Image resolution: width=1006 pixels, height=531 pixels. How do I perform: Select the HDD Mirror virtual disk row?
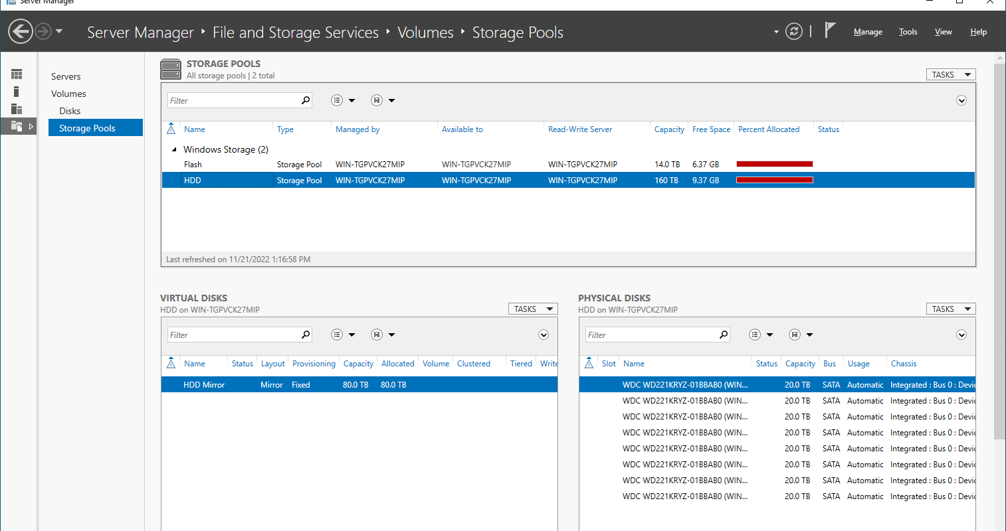pyautogui.click(x=359, y=384)
